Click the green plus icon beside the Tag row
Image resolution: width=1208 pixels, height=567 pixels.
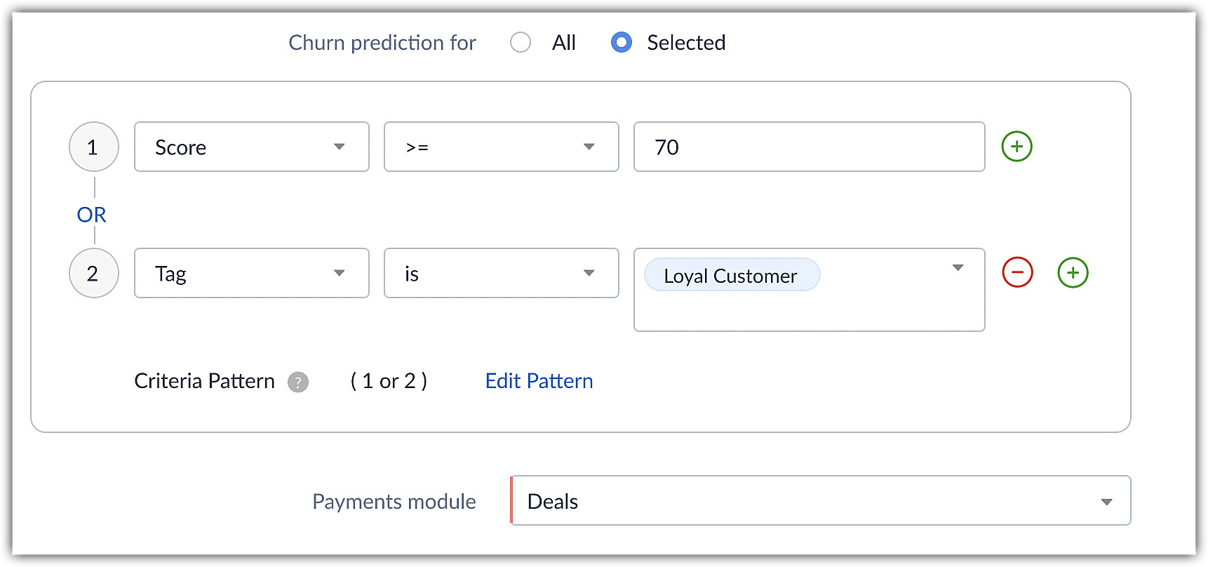(x=1073, y=272)
